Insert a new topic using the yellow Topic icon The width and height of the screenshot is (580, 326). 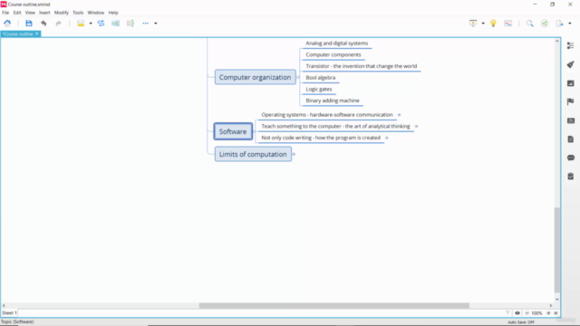click(81, 24)
